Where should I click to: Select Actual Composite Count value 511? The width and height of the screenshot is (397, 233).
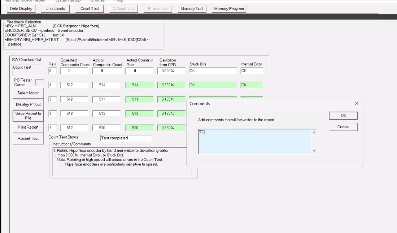(106, 99)
